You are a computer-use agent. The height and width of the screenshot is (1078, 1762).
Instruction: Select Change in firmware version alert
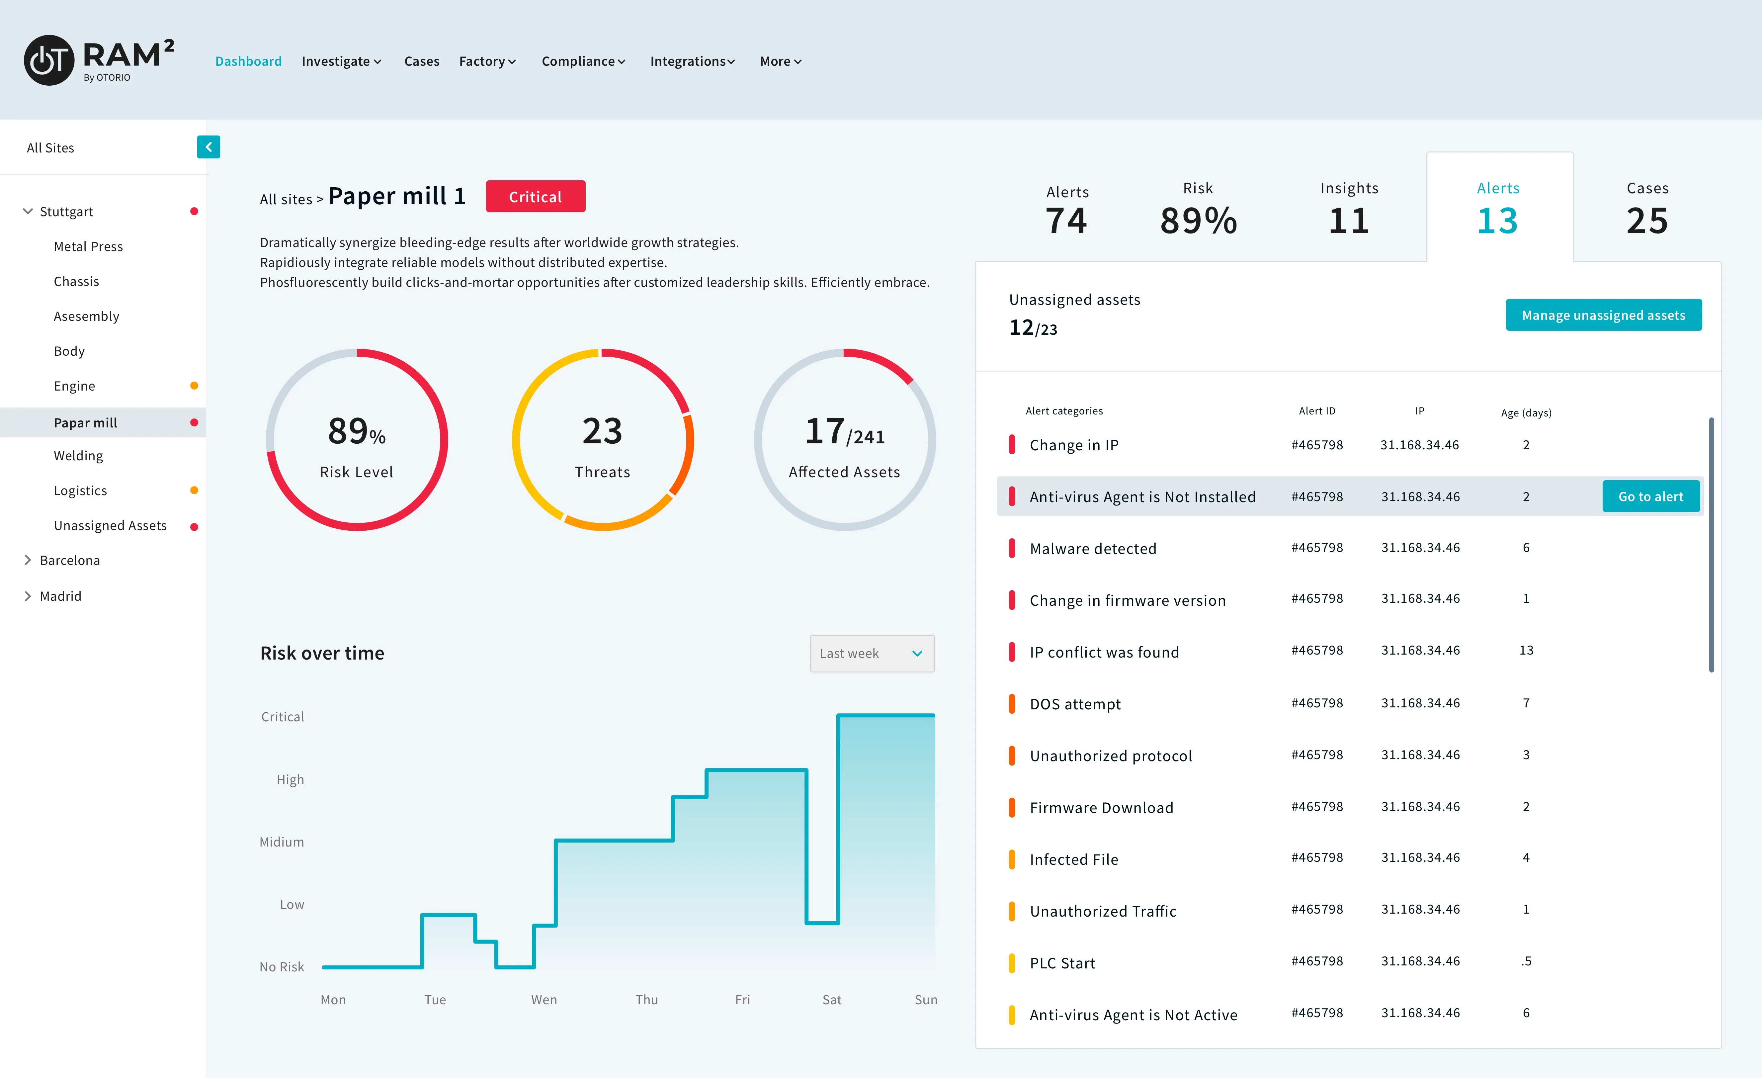1350,600
